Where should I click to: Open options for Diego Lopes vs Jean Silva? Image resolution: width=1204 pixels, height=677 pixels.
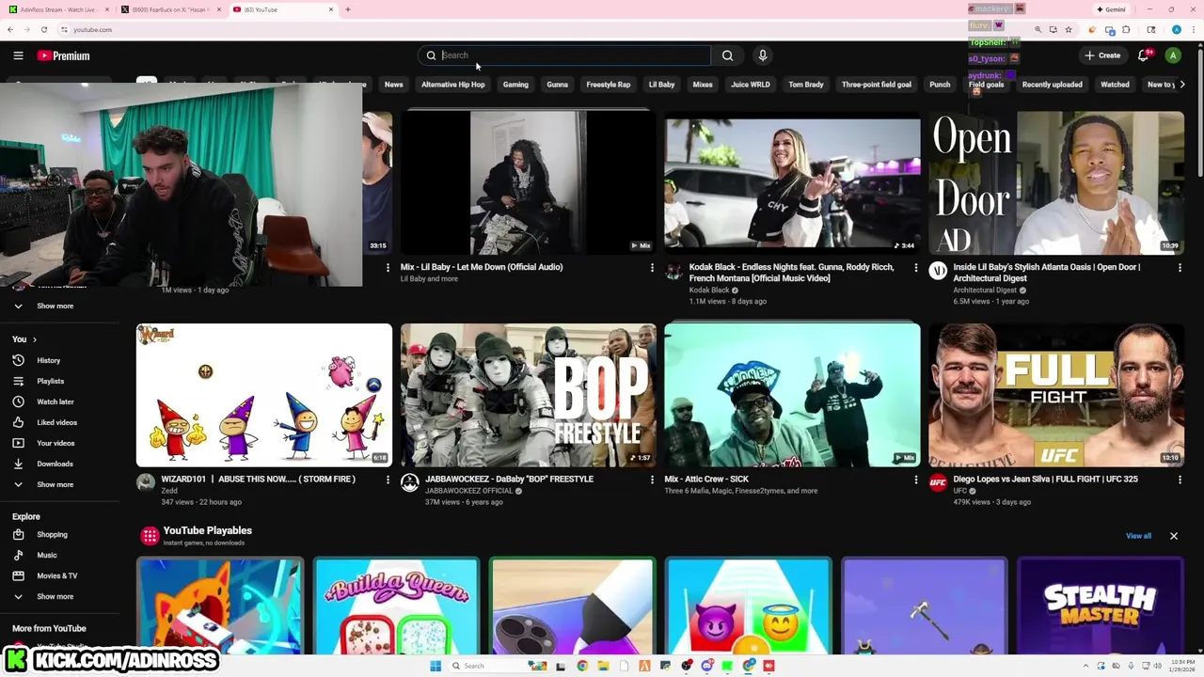coord(1180,480)
